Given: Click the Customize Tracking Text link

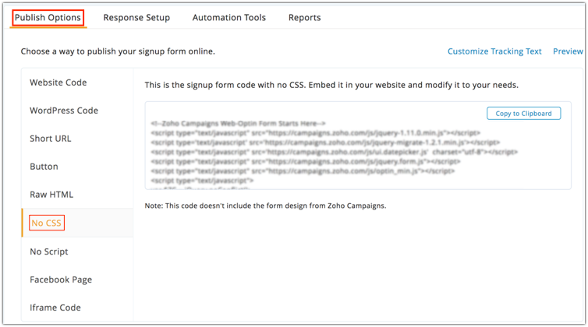Looking at the screenshot, I should [x=494, y=51].
